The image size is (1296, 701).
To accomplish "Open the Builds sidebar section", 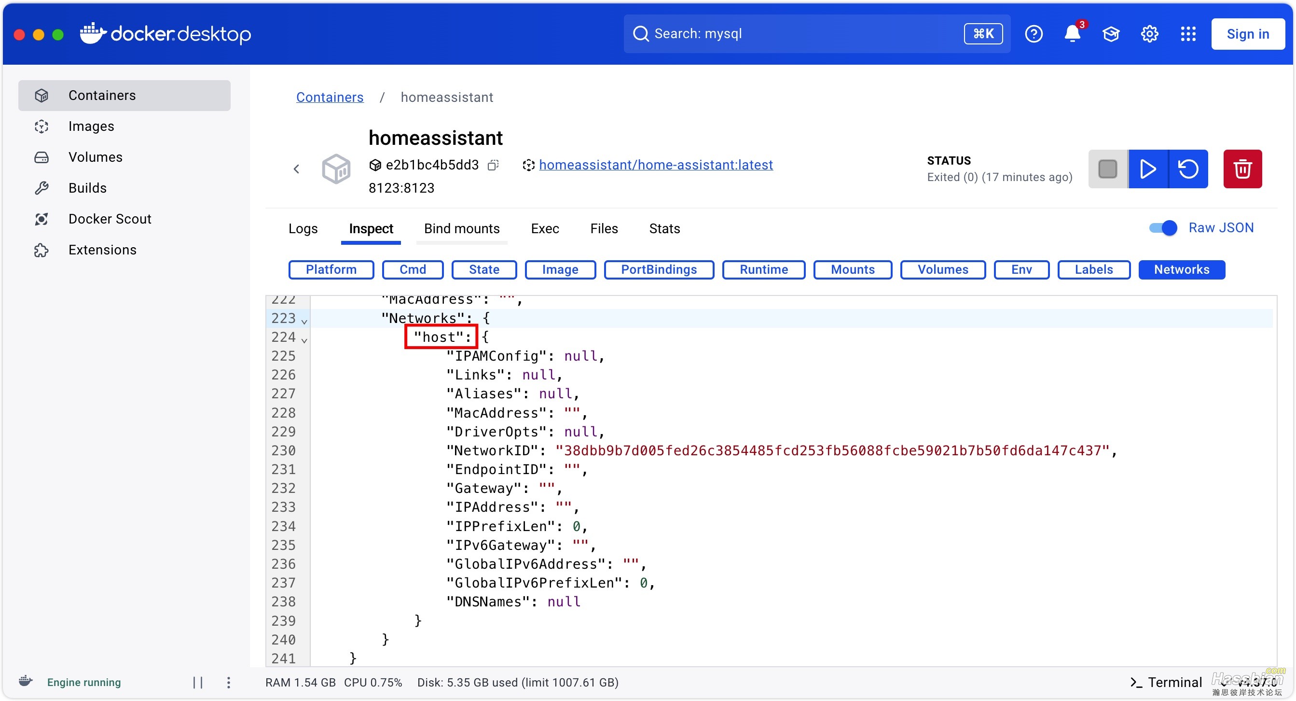I will coord(124,188).
